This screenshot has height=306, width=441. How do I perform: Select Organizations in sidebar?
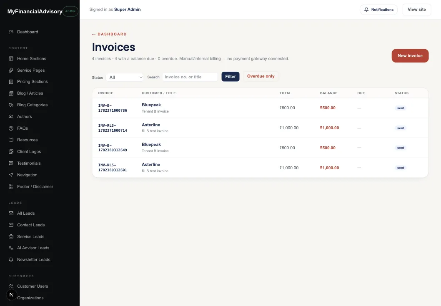pos(30,298)
